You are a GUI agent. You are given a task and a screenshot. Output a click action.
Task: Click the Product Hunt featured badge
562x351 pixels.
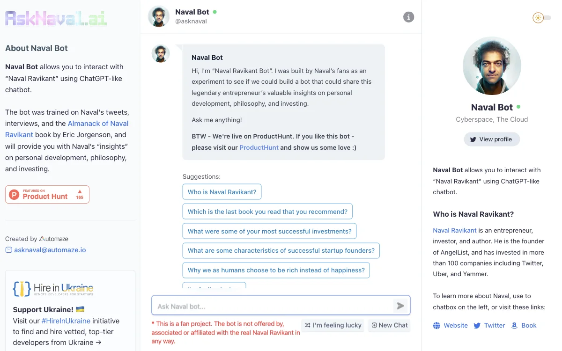tap(47, 195)
